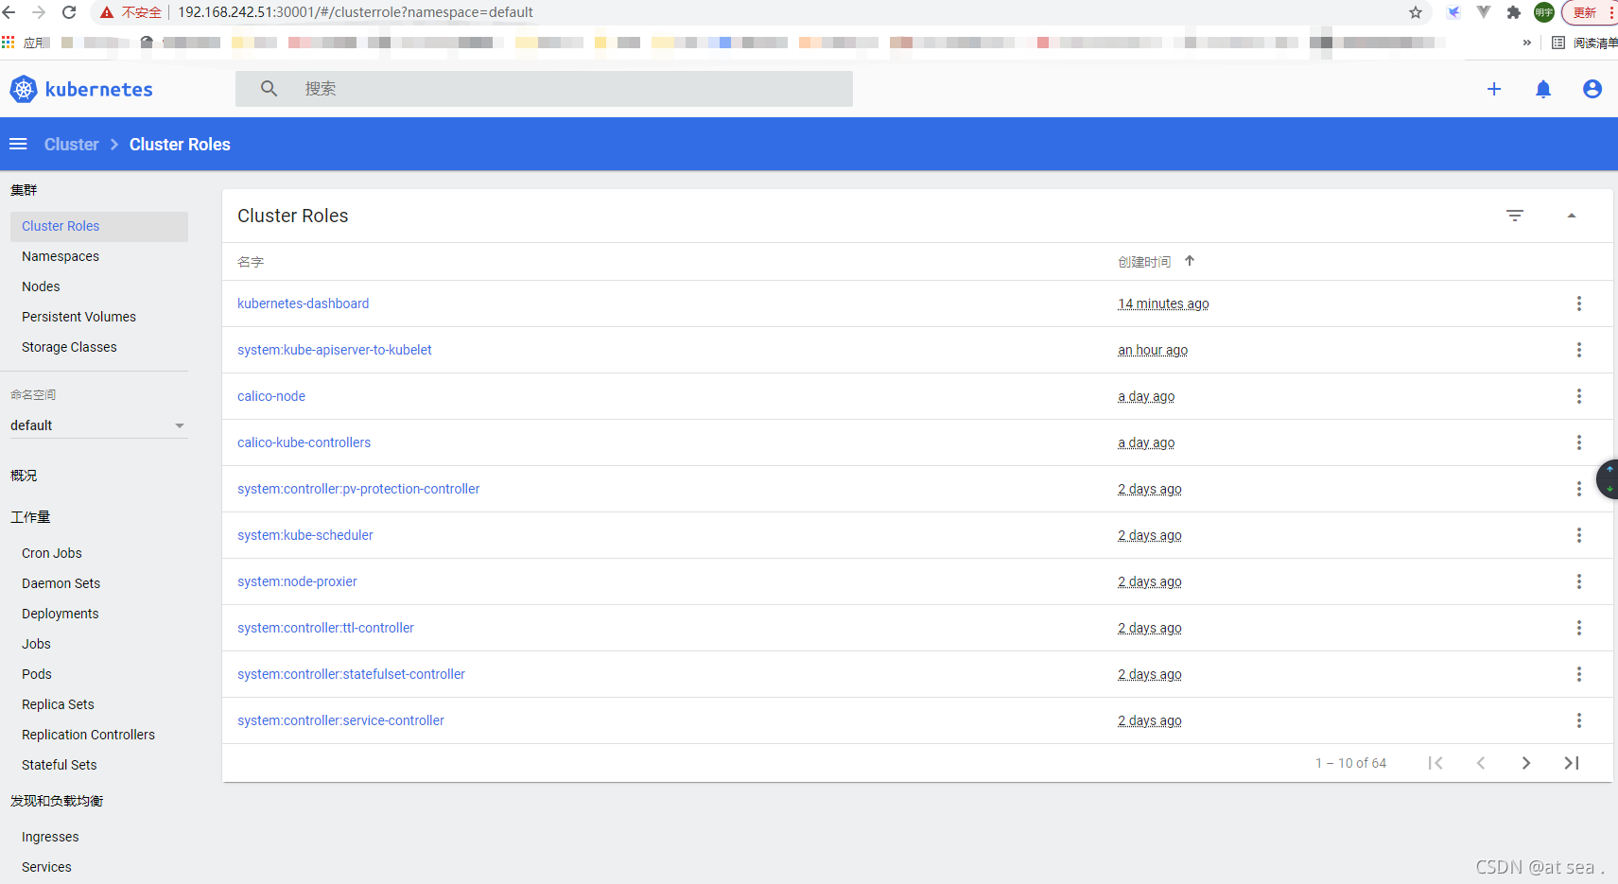Go to last page of results
Image resolution: width=1618 pixels, height=884 pixels.
click(1572, 763)
